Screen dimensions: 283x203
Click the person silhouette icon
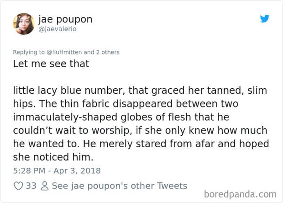click(45, 186)
